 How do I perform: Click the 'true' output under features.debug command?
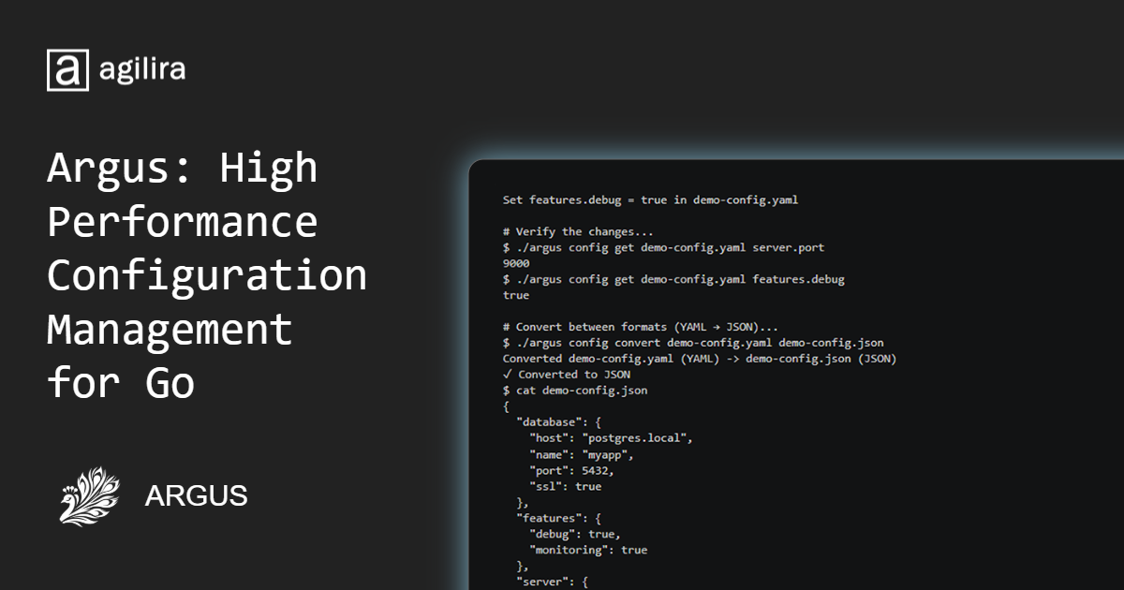coord(516,295)
